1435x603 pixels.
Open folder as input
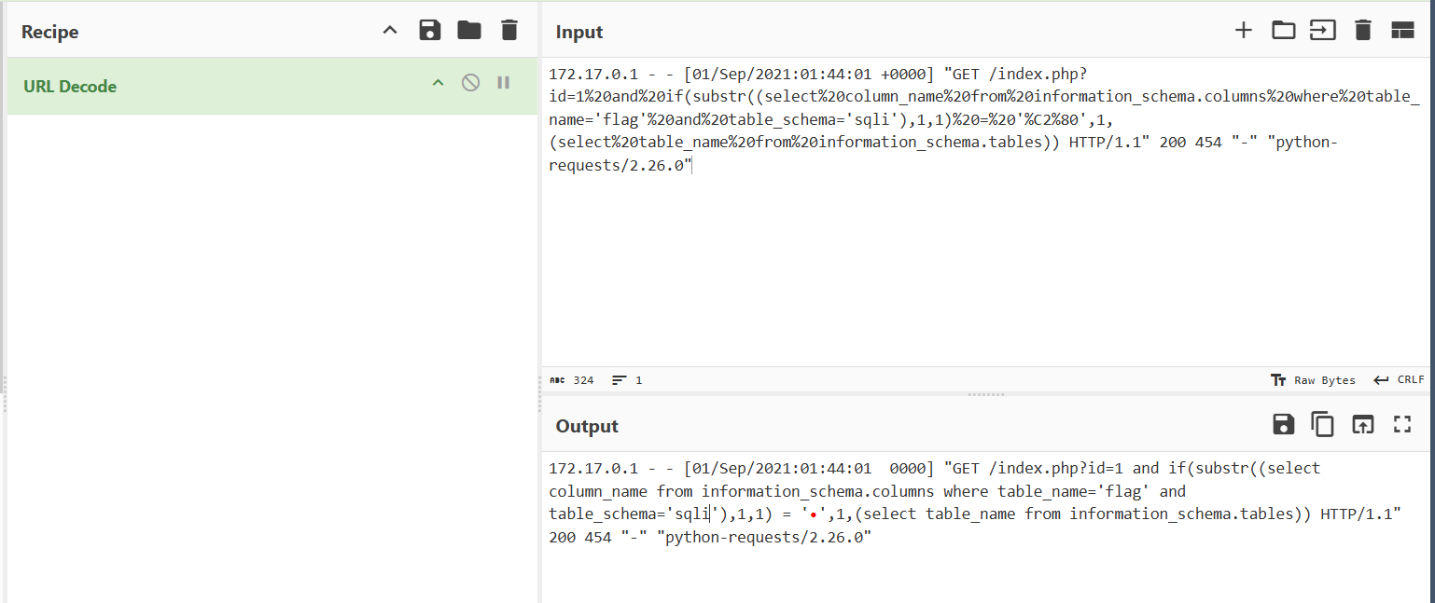point(1283,31)
